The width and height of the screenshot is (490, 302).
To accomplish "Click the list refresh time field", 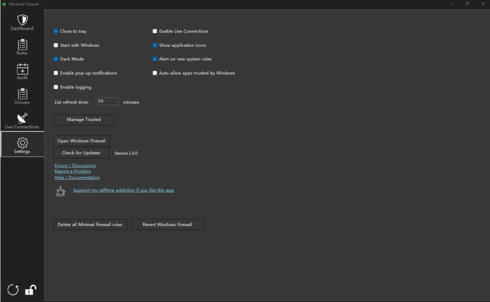I will pos(108,101).
